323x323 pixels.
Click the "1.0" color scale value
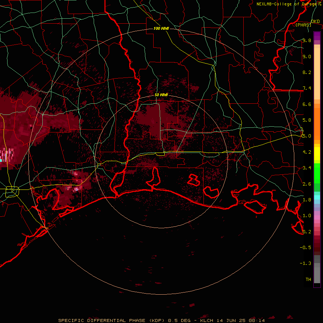click(x=307, y=216)
